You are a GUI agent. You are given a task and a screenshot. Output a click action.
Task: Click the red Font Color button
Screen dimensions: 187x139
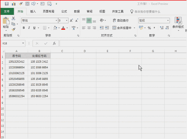pos(63,28)
